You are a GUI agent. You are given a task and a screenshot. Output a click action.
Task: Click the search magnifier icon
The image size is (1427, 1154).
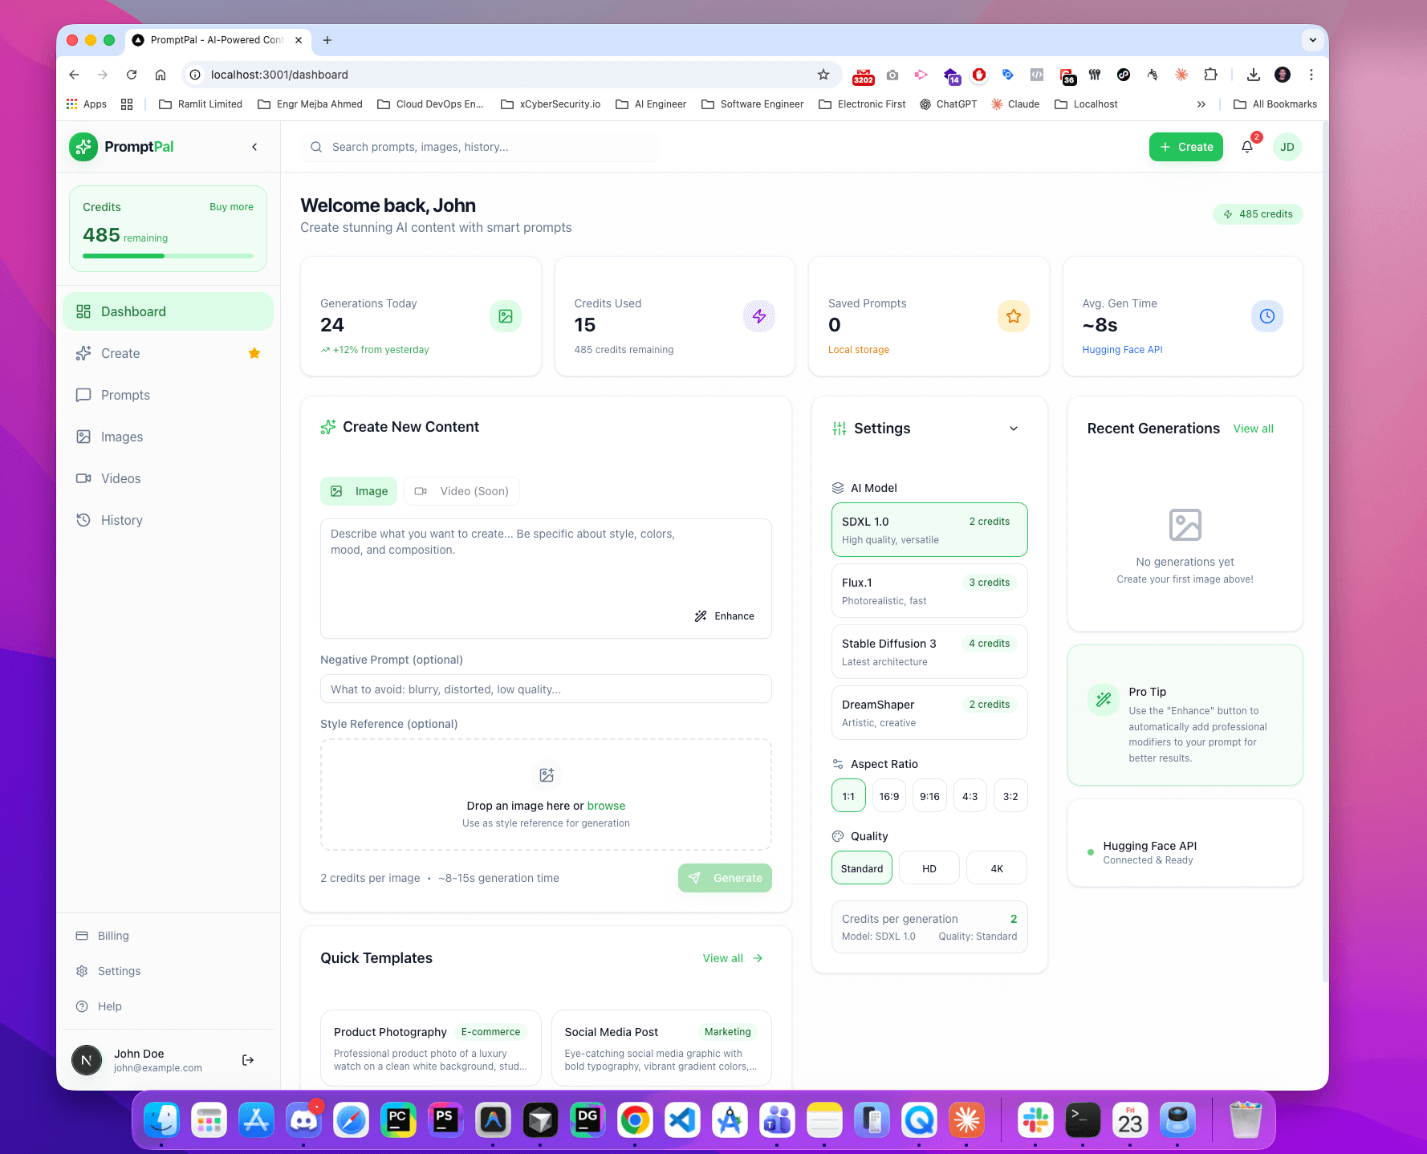(315, 147)
